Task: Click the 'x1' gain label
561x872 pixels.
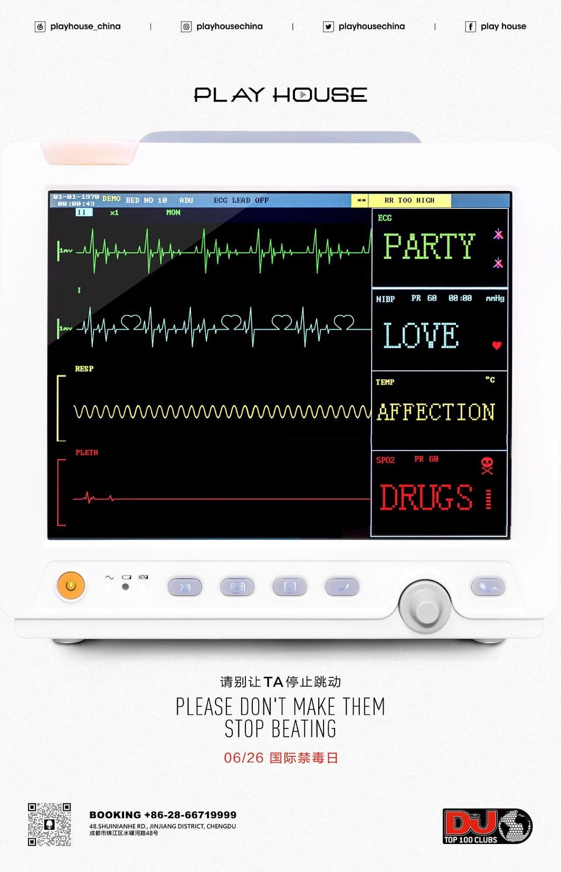Action: pyautogui.click(x=114, y=213)
